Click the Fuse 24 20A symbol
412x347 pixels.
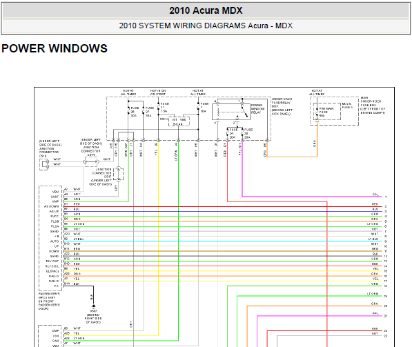coord(228,134)
